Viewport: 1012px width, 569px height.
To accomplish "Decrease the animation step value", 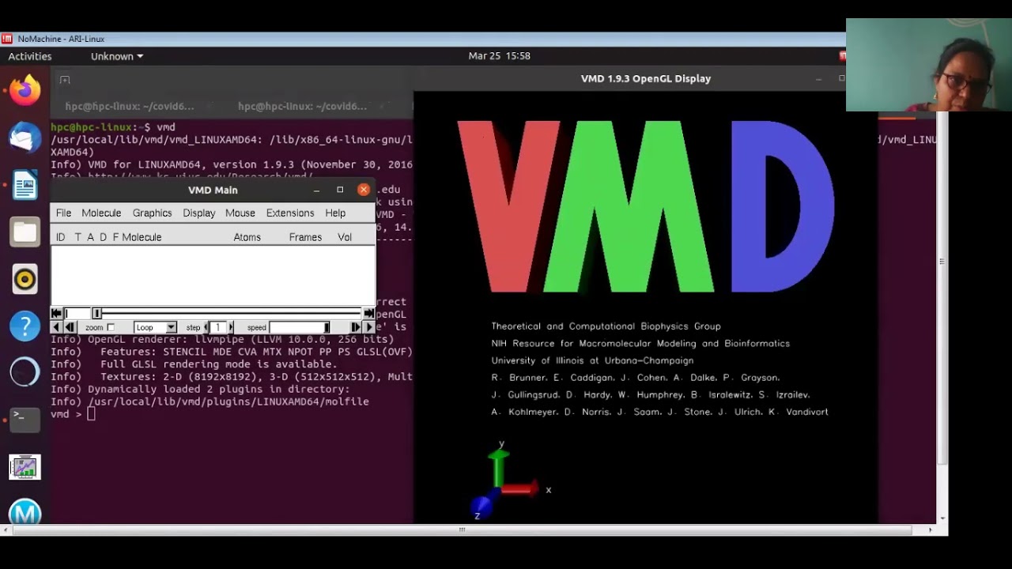I will pyautogui.click(x=206, y=327).
